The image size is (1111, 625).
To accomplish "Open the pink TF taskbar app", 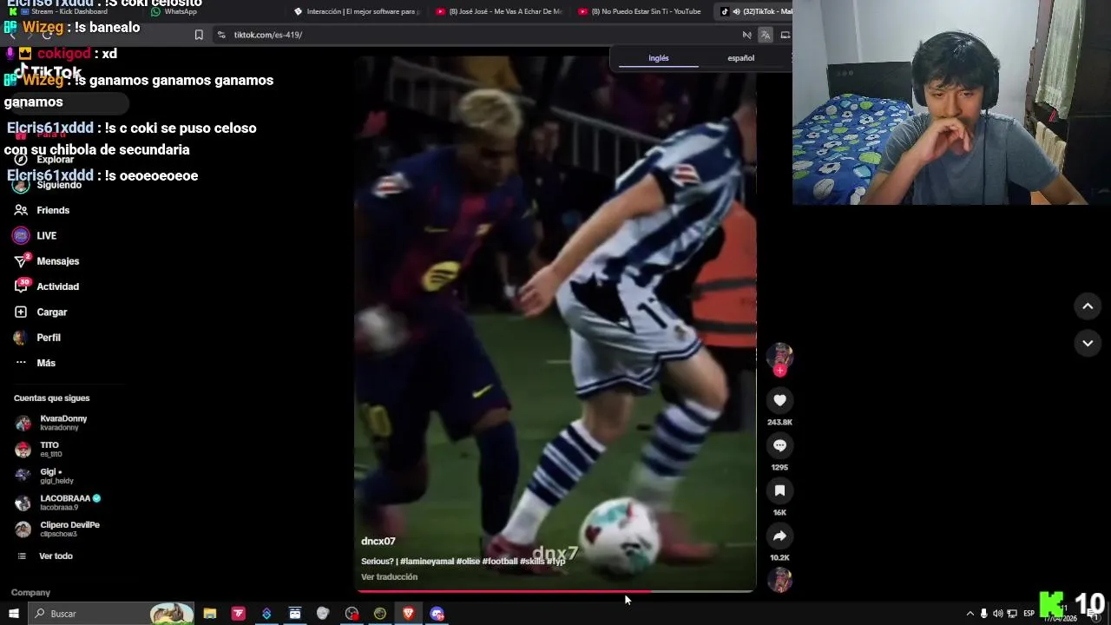I will coord(239,614).
